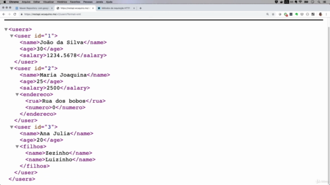The height and width of the screenshot is (185, 330).
Task: Collapse the endereco node
Action: [17, 95]
